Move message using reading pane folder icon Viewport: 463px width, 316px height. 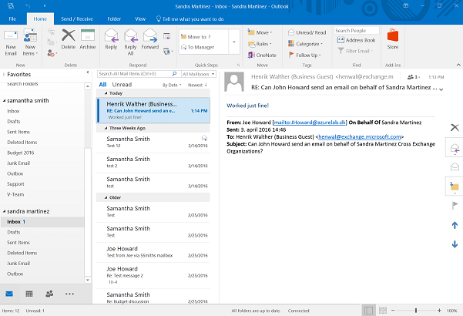(455, 187)
